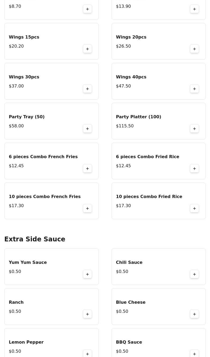Add Wings 40pcs via plus icon
The width and height of the screenshot is (210, 357).
[x=194, y=89]
